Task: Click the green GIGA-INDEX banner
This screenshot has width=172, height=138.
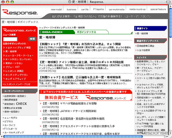Action: (86, 32)
